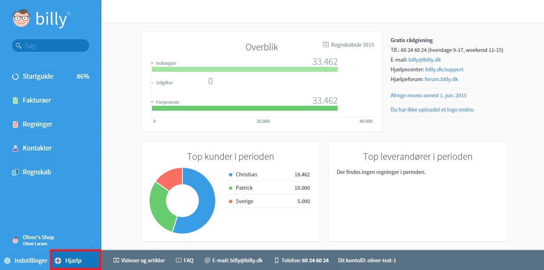Click the video play icon in the help bar

116,260
